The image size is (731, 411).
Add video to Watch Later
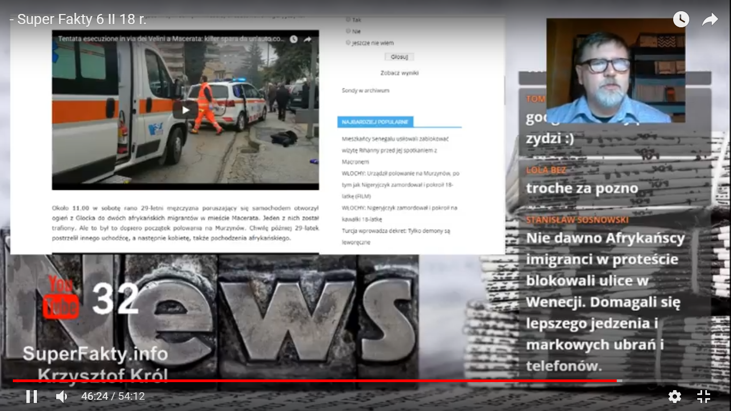pyautogui.click(x=681, y=20)
